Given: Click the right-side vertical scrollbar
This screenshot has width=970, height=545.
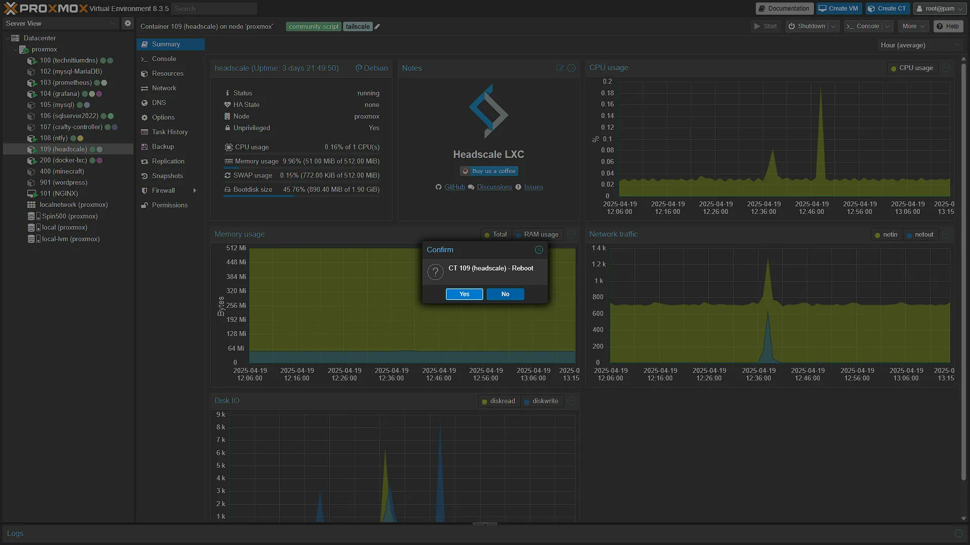Looking at the screenshot, I should point(963,272).
